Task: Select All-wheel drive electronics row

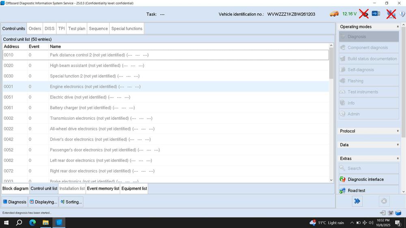Action: coord(166,129)
